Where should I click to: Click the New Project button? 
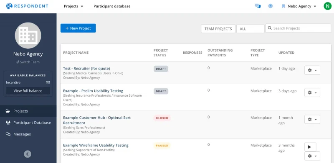[x=78, y=28]
